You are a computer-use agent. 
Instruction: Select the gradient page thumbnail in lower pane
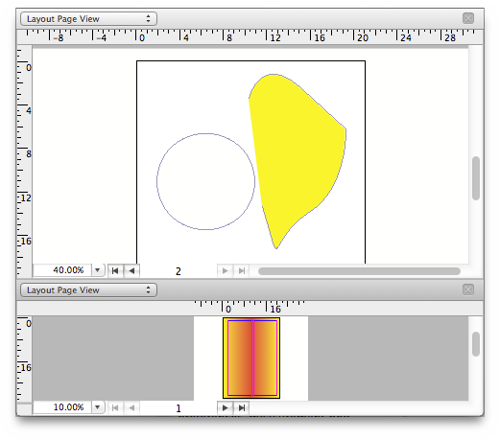click(x=251, y=358)
